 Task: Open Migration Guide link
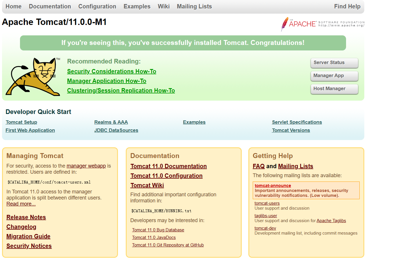tap(28, 236)
